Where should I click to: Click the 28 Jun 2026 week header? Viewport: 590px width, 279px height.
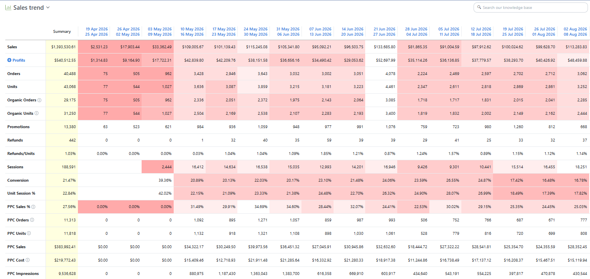point(416,32)
